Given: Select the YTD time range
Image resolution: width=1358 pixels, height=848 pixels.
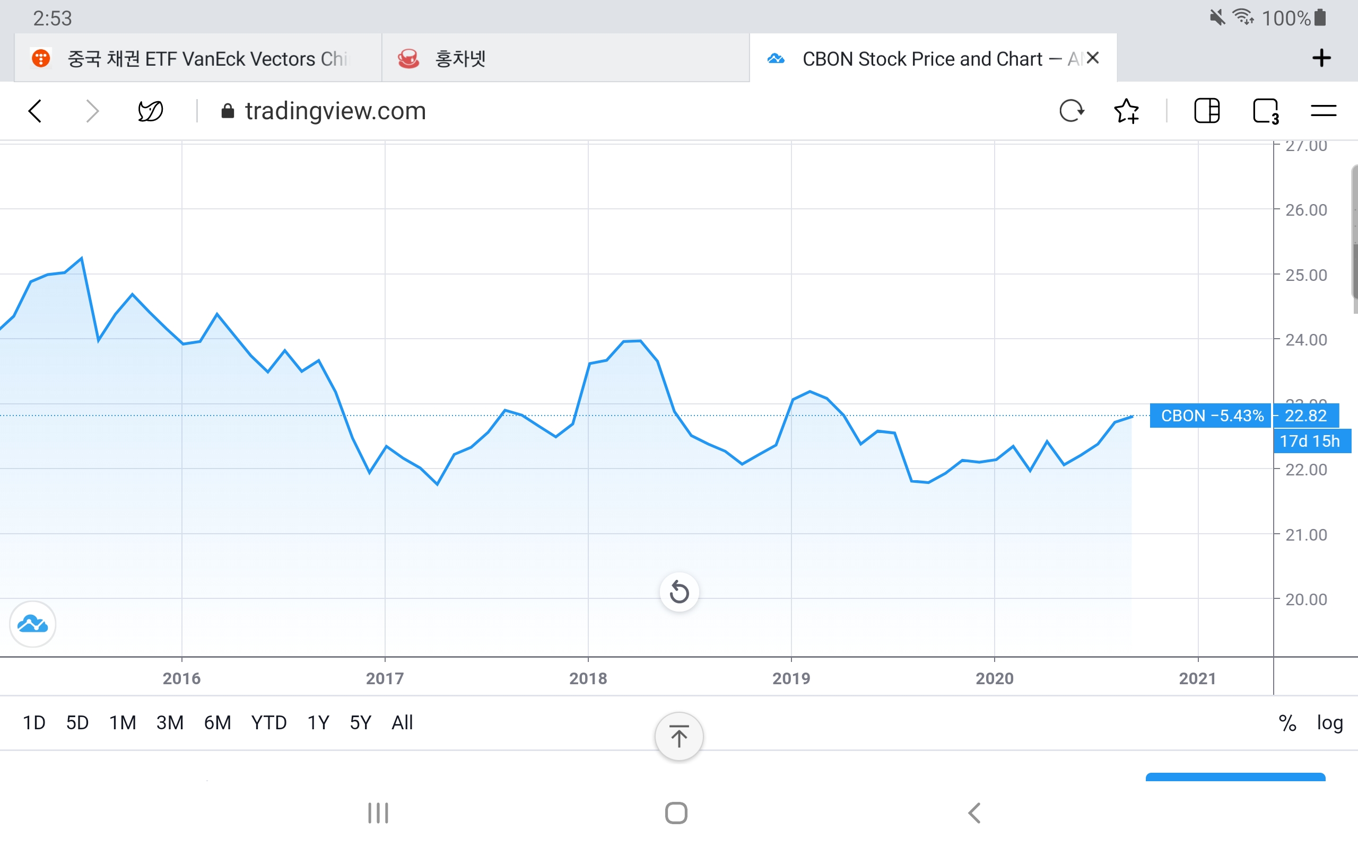Looking at the screenshot, I should (x=269, y=723).
